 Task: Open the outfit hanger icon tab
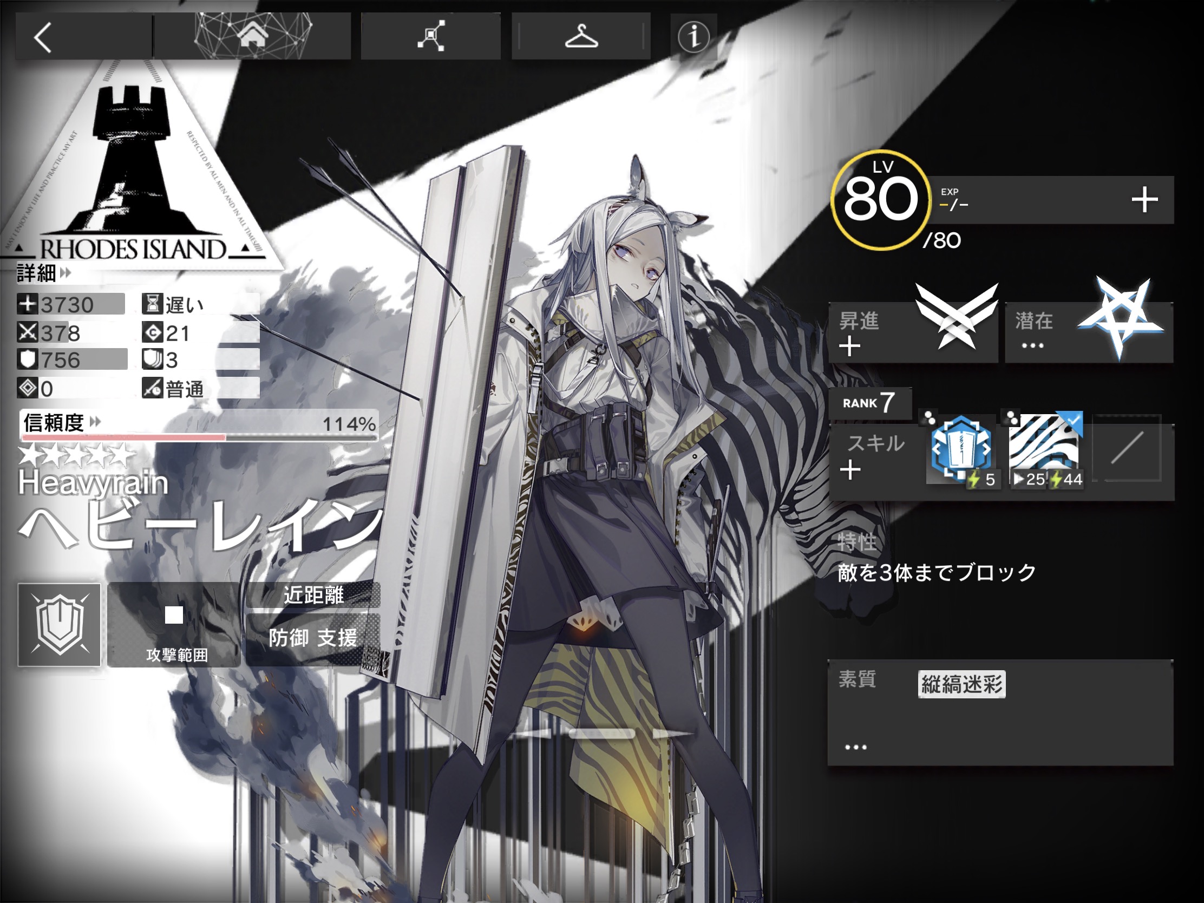pos(581,36)
